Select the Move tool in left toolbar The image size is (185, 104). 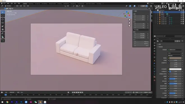point(3,19)
